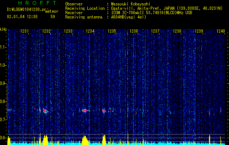Click the Receiving Location label
This screenshot has width=229, height=145.
[85, 8]
